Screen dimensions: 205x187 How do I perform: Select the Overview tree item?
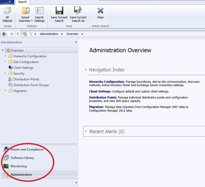click(41, 50)
